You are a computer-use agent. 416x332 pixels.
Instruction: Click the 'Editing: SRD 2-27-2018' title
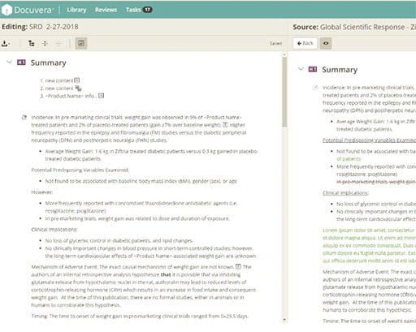pos(40,27)
